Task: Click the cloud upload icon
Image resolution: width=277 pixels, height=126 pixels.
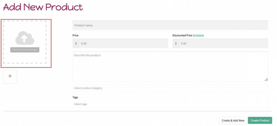Action: (x=25, y=38)
